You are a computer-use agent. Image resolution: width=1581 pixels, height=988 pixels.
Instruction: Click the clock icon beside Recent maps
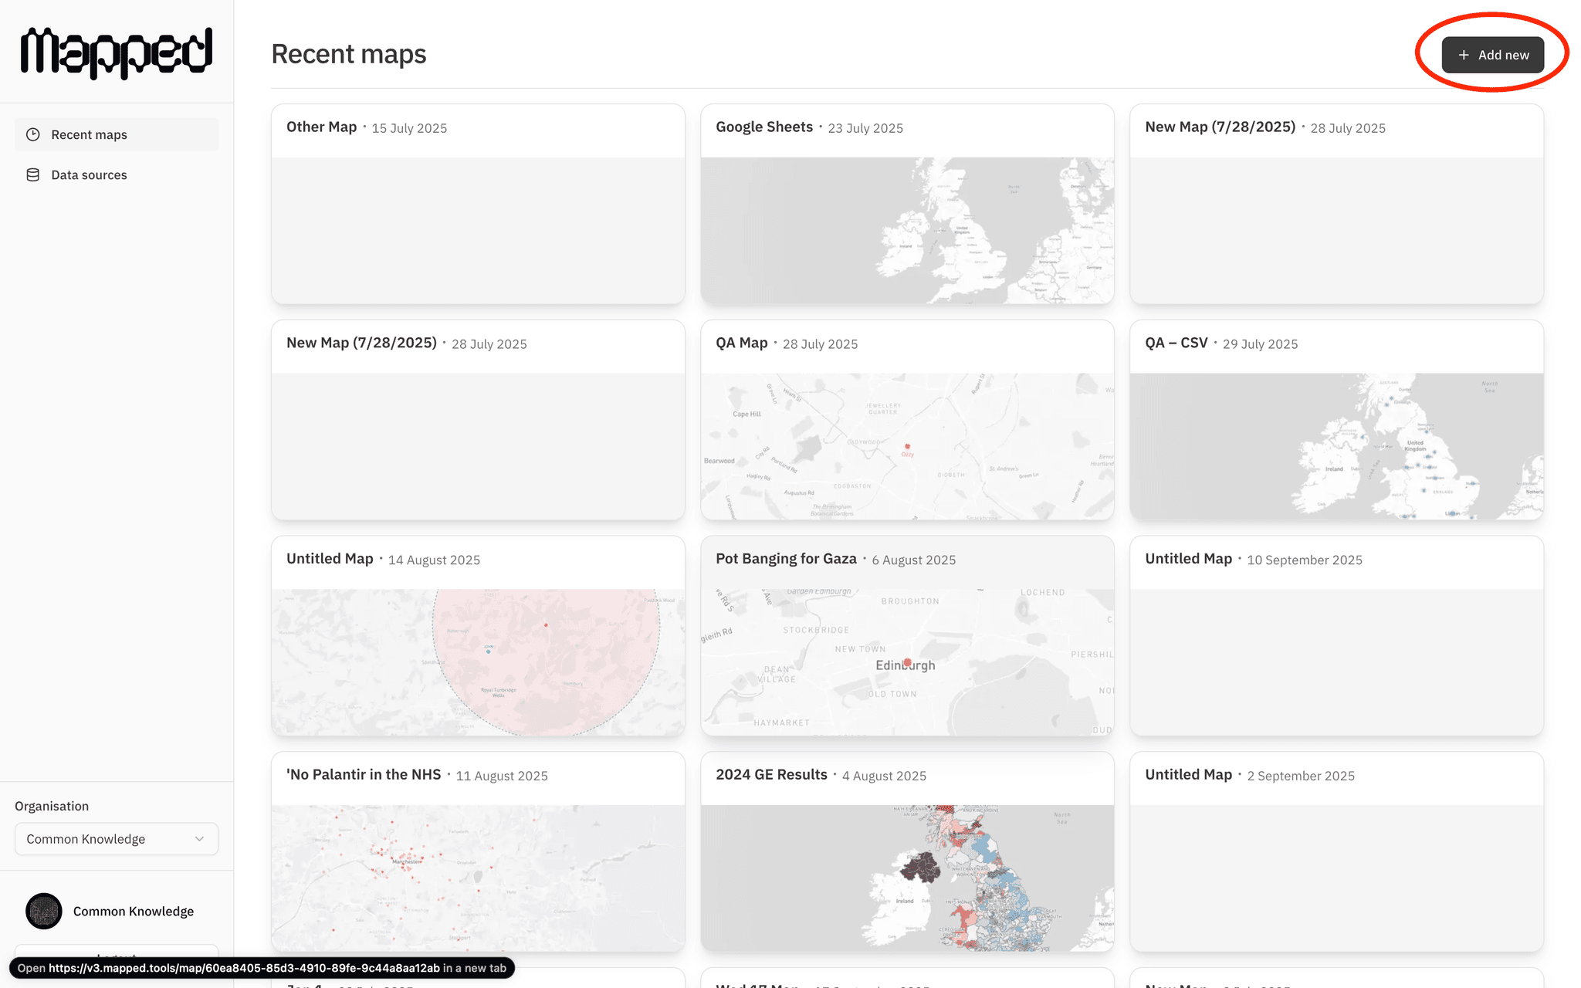pos(33,134)
